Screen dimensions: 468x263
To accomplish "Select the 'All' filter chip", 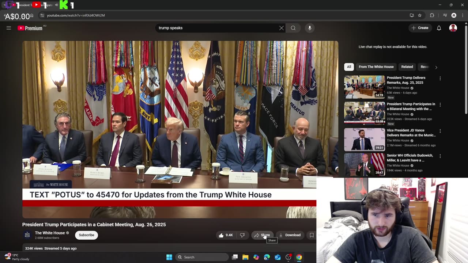I will 349,67.
